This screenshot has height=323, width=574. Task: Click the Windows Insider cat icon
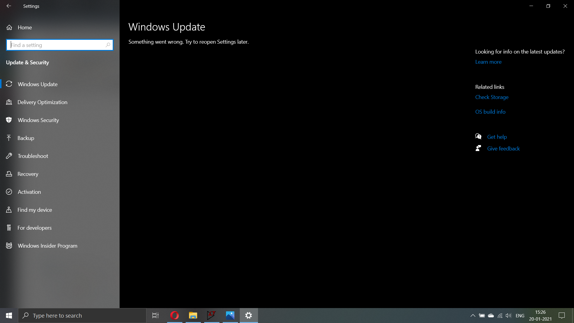point(9,246)
